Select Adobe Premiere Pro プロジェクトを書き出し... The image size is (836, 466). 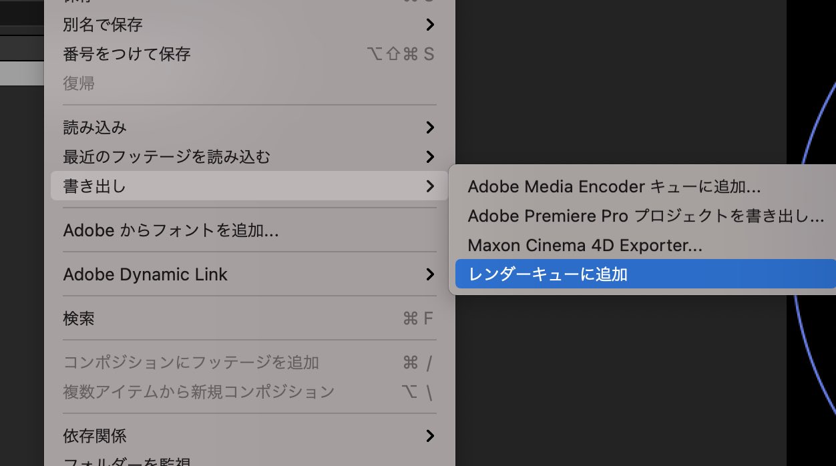(644, 216)
